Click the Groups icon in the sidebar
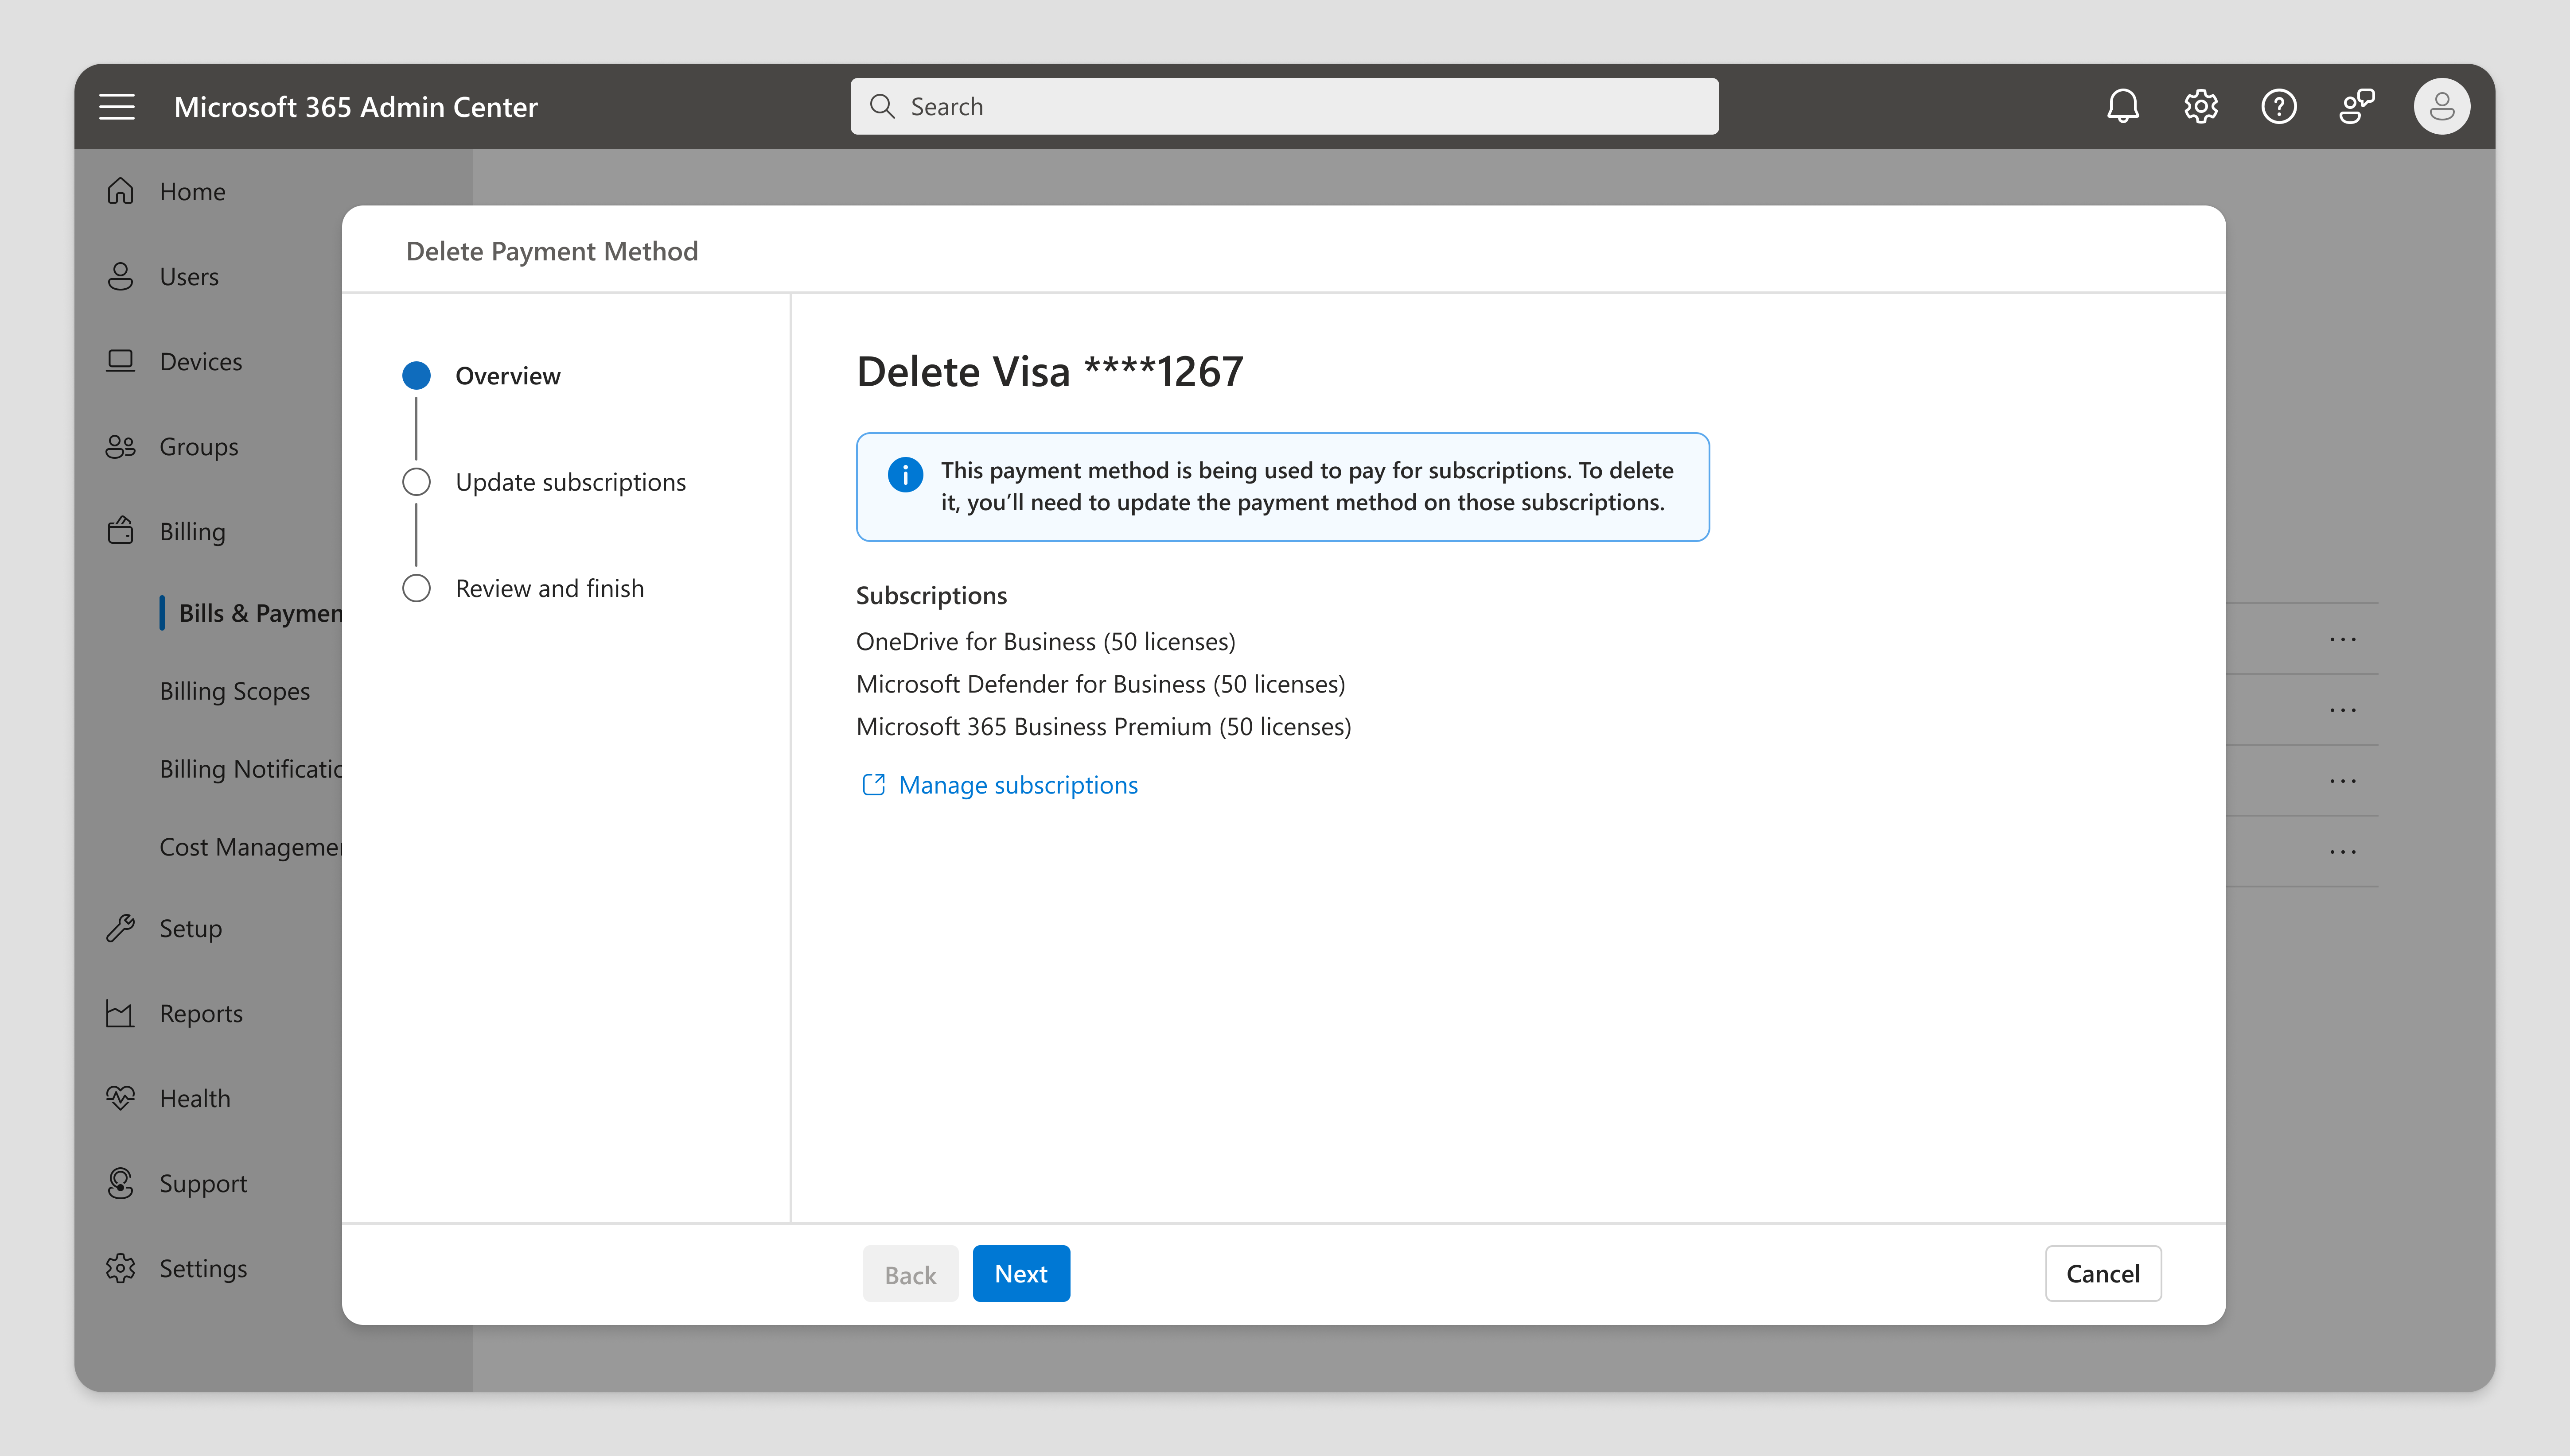The width and height of the screenshot is (2570, 1456). click(120, 446)
